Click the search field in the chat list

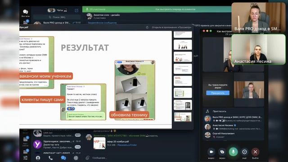57,17
